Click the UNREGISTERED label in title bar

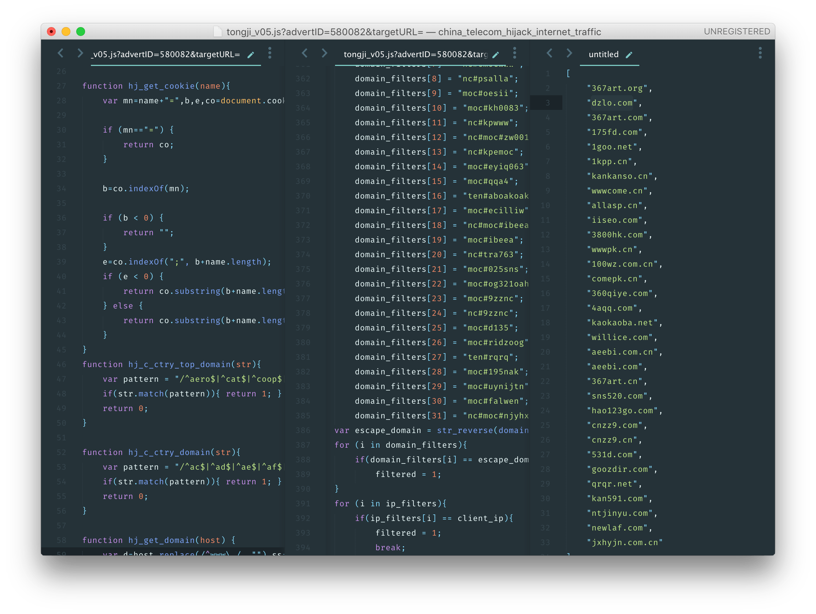pos(737,32)
